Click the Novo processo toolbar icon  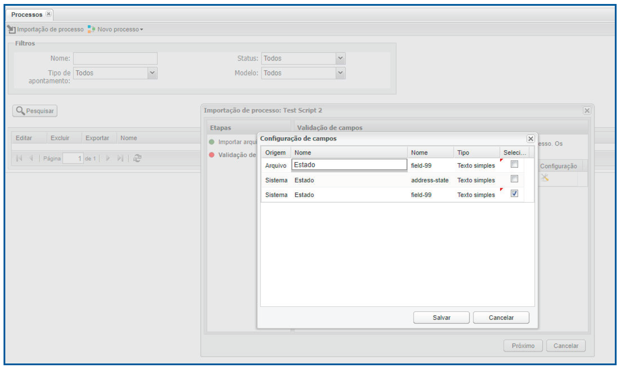(x=91, y=30)
